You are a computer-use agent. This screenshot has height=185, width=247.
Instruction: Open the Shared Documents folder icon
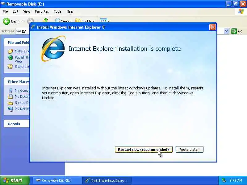(x=10, y=103)
